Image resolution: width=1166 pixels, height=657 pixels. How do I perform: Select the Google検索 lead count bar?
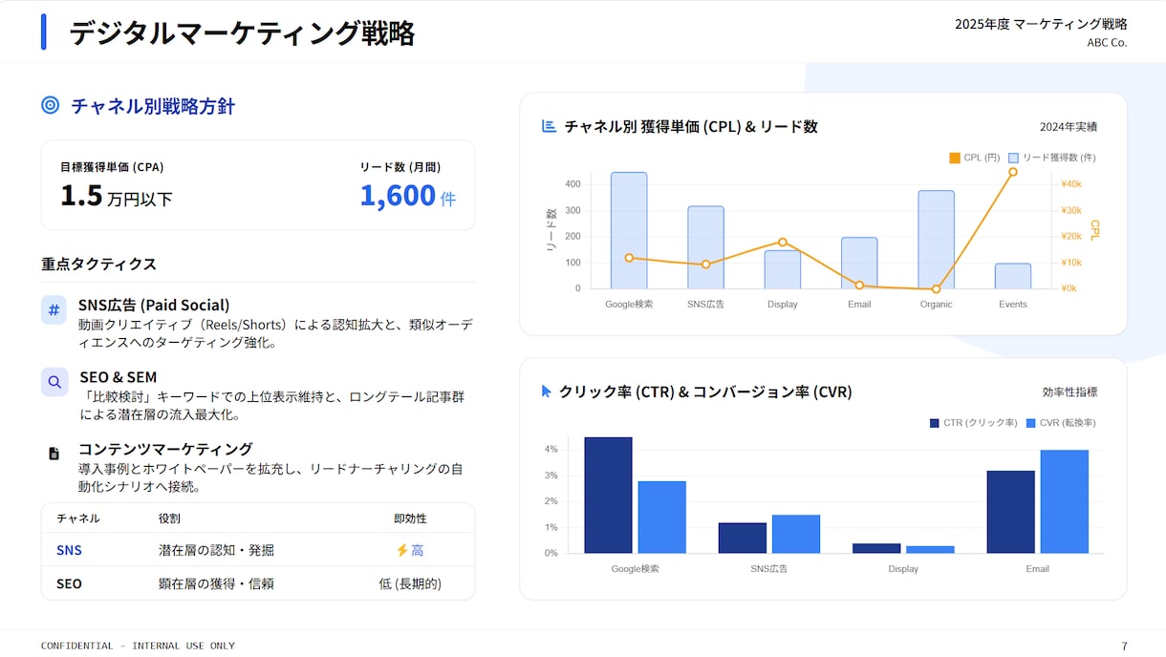629,230
